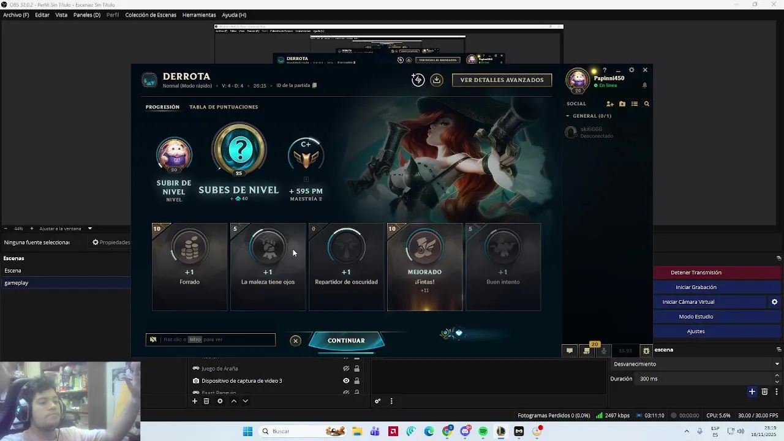Open Ayuda (H) menu
The height and width of the screenshot is (441, 784).
pyautogui.click(x=234, y=15)
